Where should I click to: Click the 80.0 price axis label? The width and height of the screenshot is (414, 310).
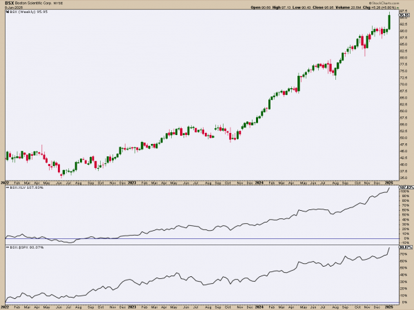[x=403, y=58]
